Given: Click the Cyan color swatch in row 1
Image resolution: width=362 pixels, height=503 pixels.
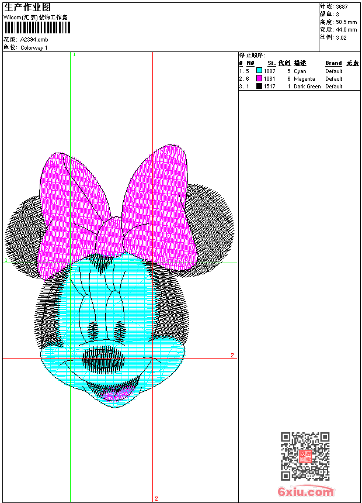Looking at the screenshot, I should click(x=259, y=71).
